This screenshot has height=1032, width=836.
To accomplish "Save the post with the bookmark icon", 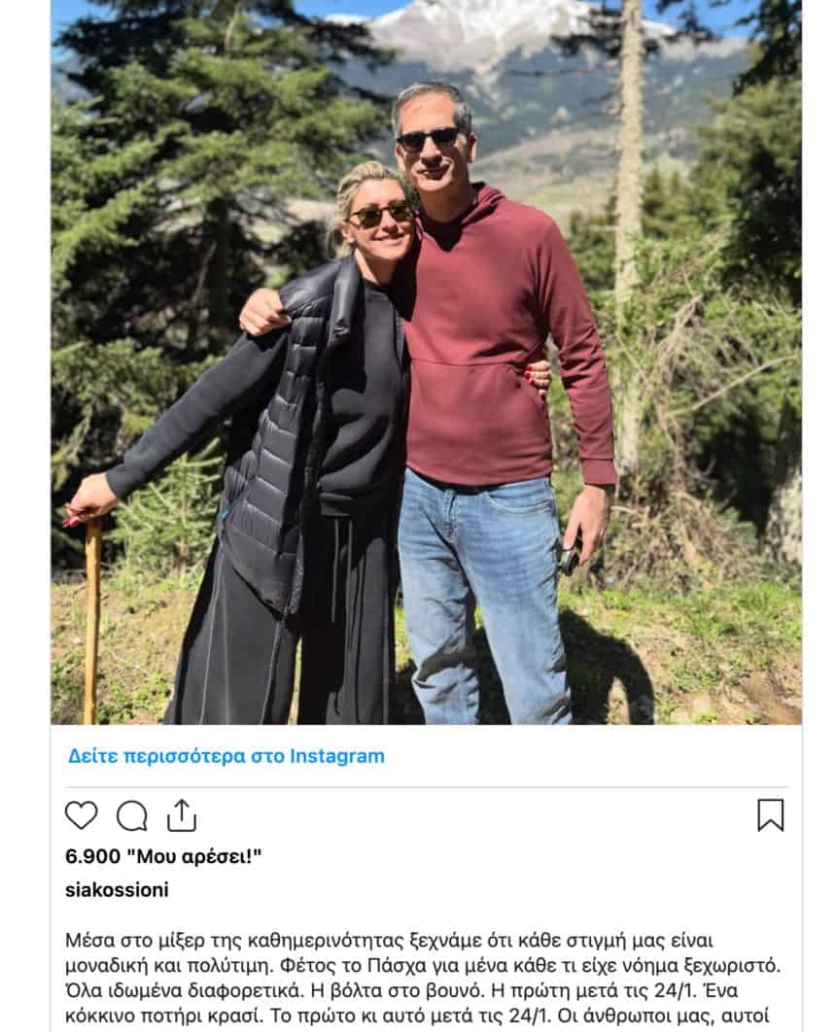I will pyautogui.click(x=770, y=815).
